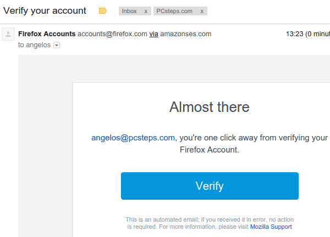330x237 pixels.
Task: Open the PCsteps.com label
Action: click(174, 11)
